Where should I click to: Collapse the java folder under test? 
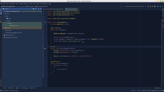(7, 23)
